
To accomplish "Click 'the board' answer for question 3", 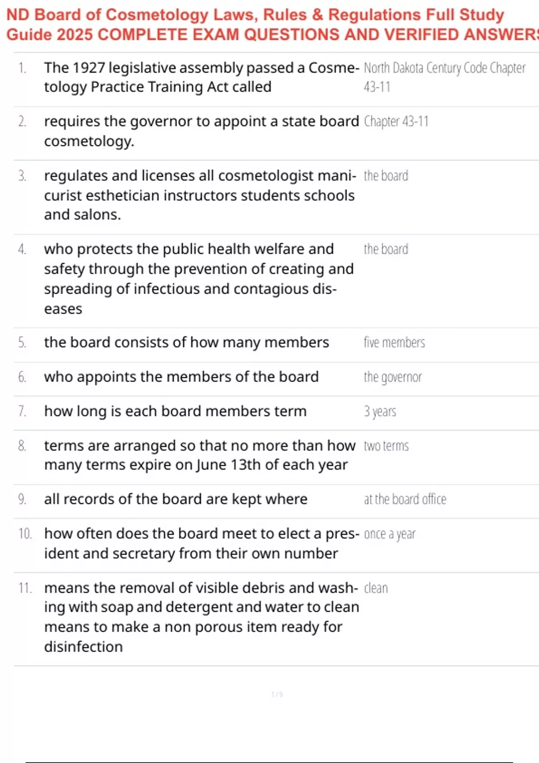I will click(x=386, y=175).
